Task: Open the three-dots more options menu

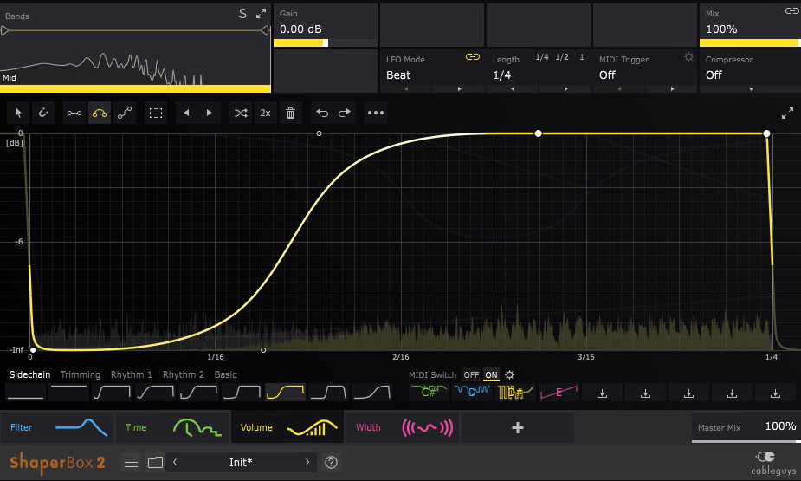Action: [x=376, y=113]
